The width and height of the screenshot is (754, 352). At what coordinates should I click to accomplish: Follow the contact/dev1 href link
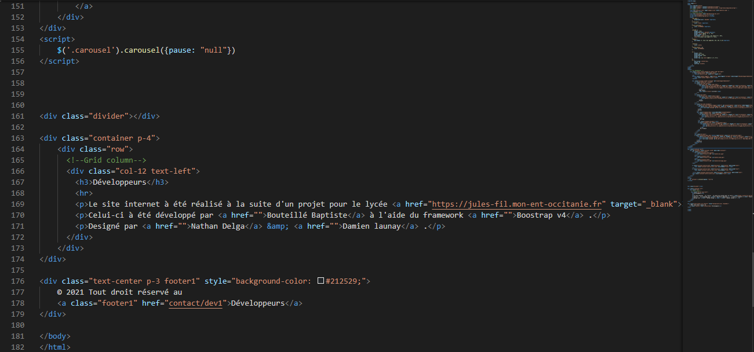pyautogui.click(x=196, y=303)
